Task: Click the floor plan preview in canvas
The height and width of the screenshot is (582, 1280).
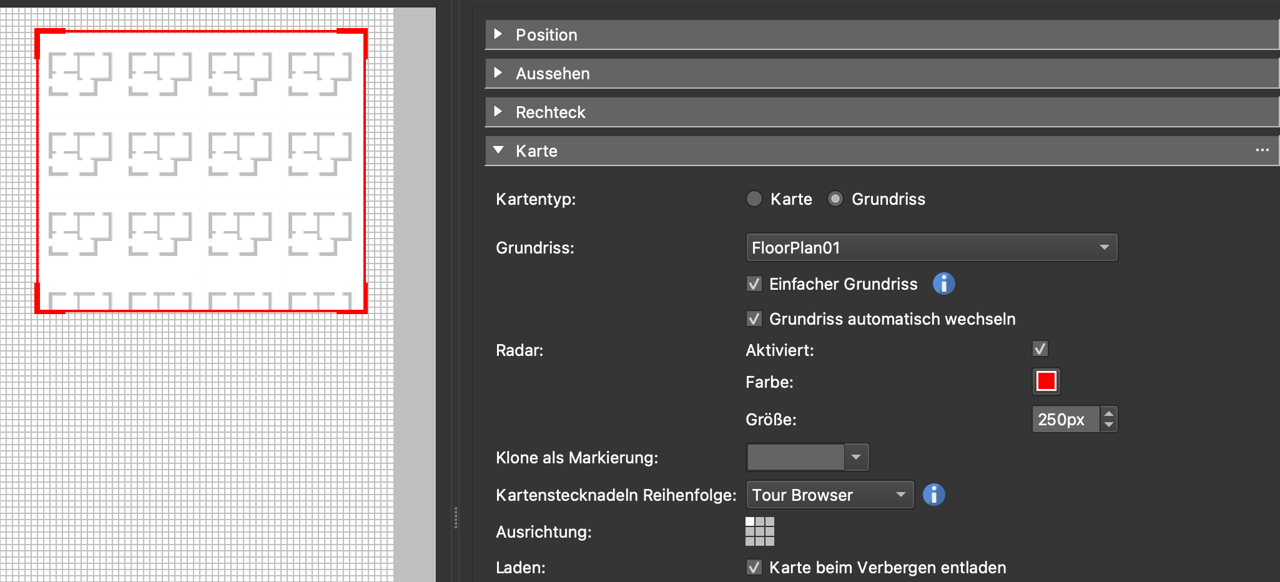Action: tap(200, 171)
